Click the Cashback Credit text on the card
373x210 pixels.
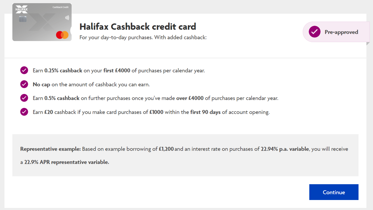(x=60, y=7)
